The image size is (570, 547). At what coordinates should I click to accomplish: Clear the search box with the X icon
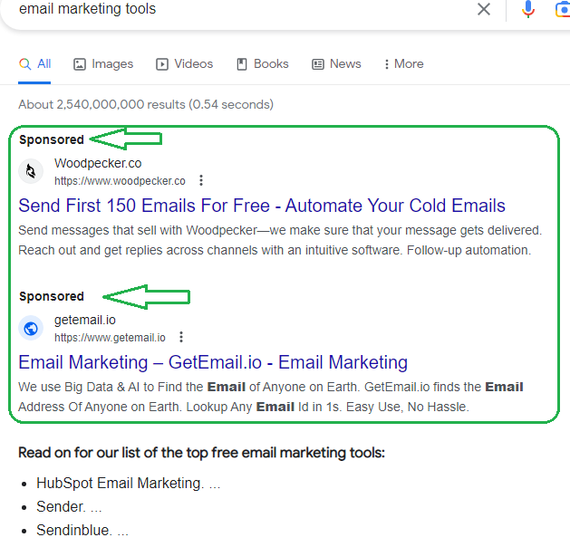coord(484,9)
